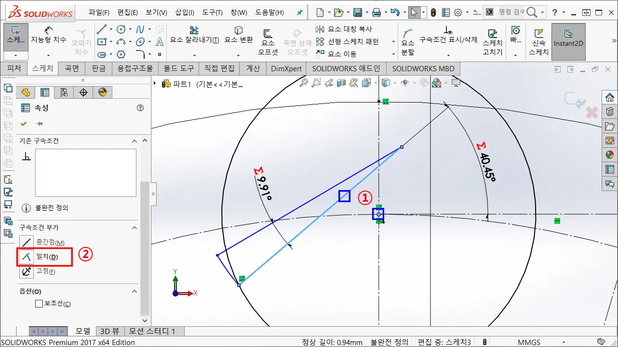Open the Appearances color ball in task pane
618x347 pixels.
610,154
